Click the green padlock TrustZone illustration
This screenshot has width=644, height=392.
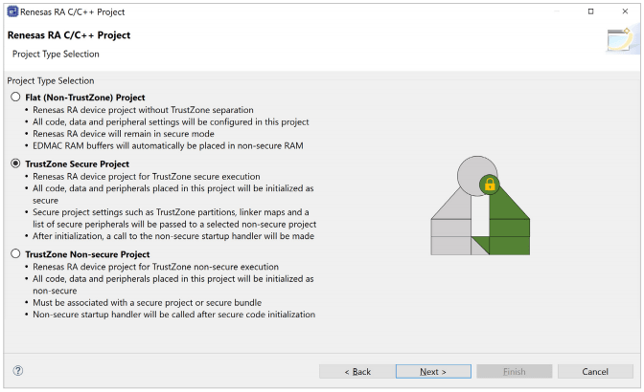(x=480, y=206)
